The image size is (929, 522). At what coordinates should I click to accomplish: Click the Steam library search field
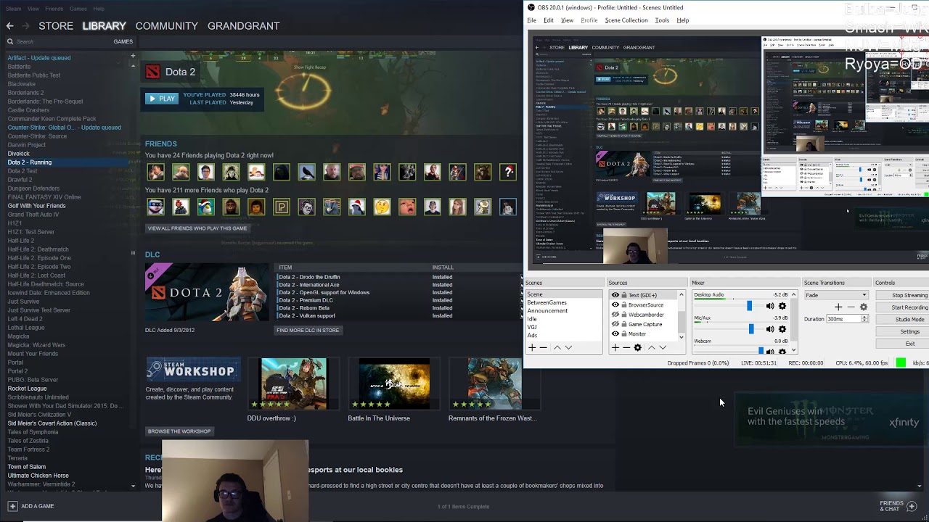pyautogui.click(x=58, y=41)
